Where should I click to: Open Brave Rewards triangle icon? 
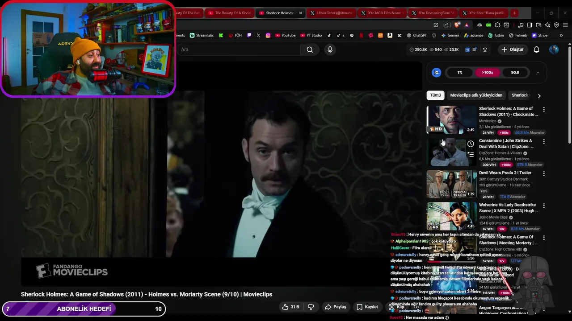tap(467, 25)
